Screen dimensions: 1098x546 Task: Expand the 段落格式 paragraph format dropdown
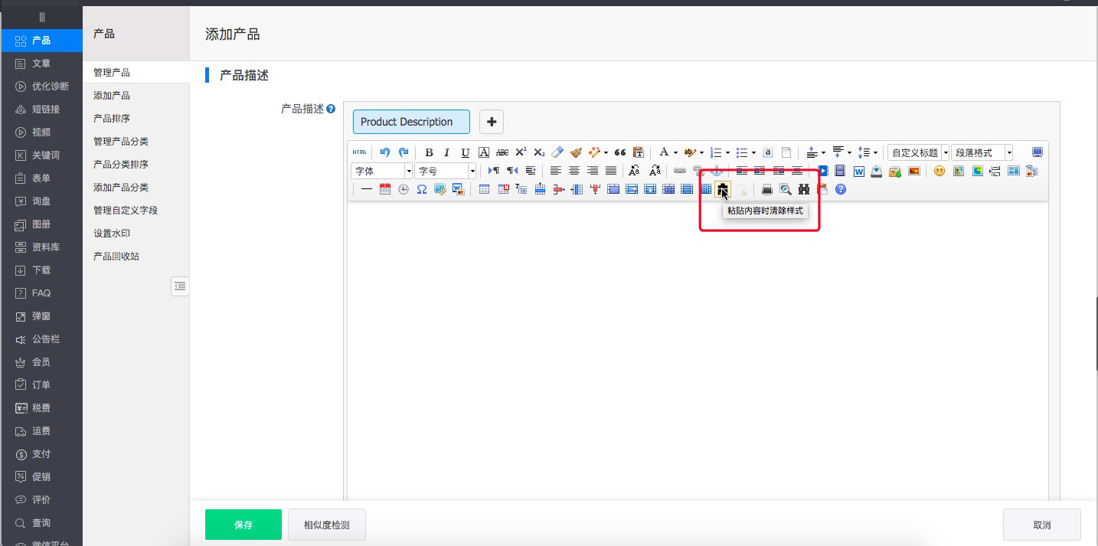982,152
